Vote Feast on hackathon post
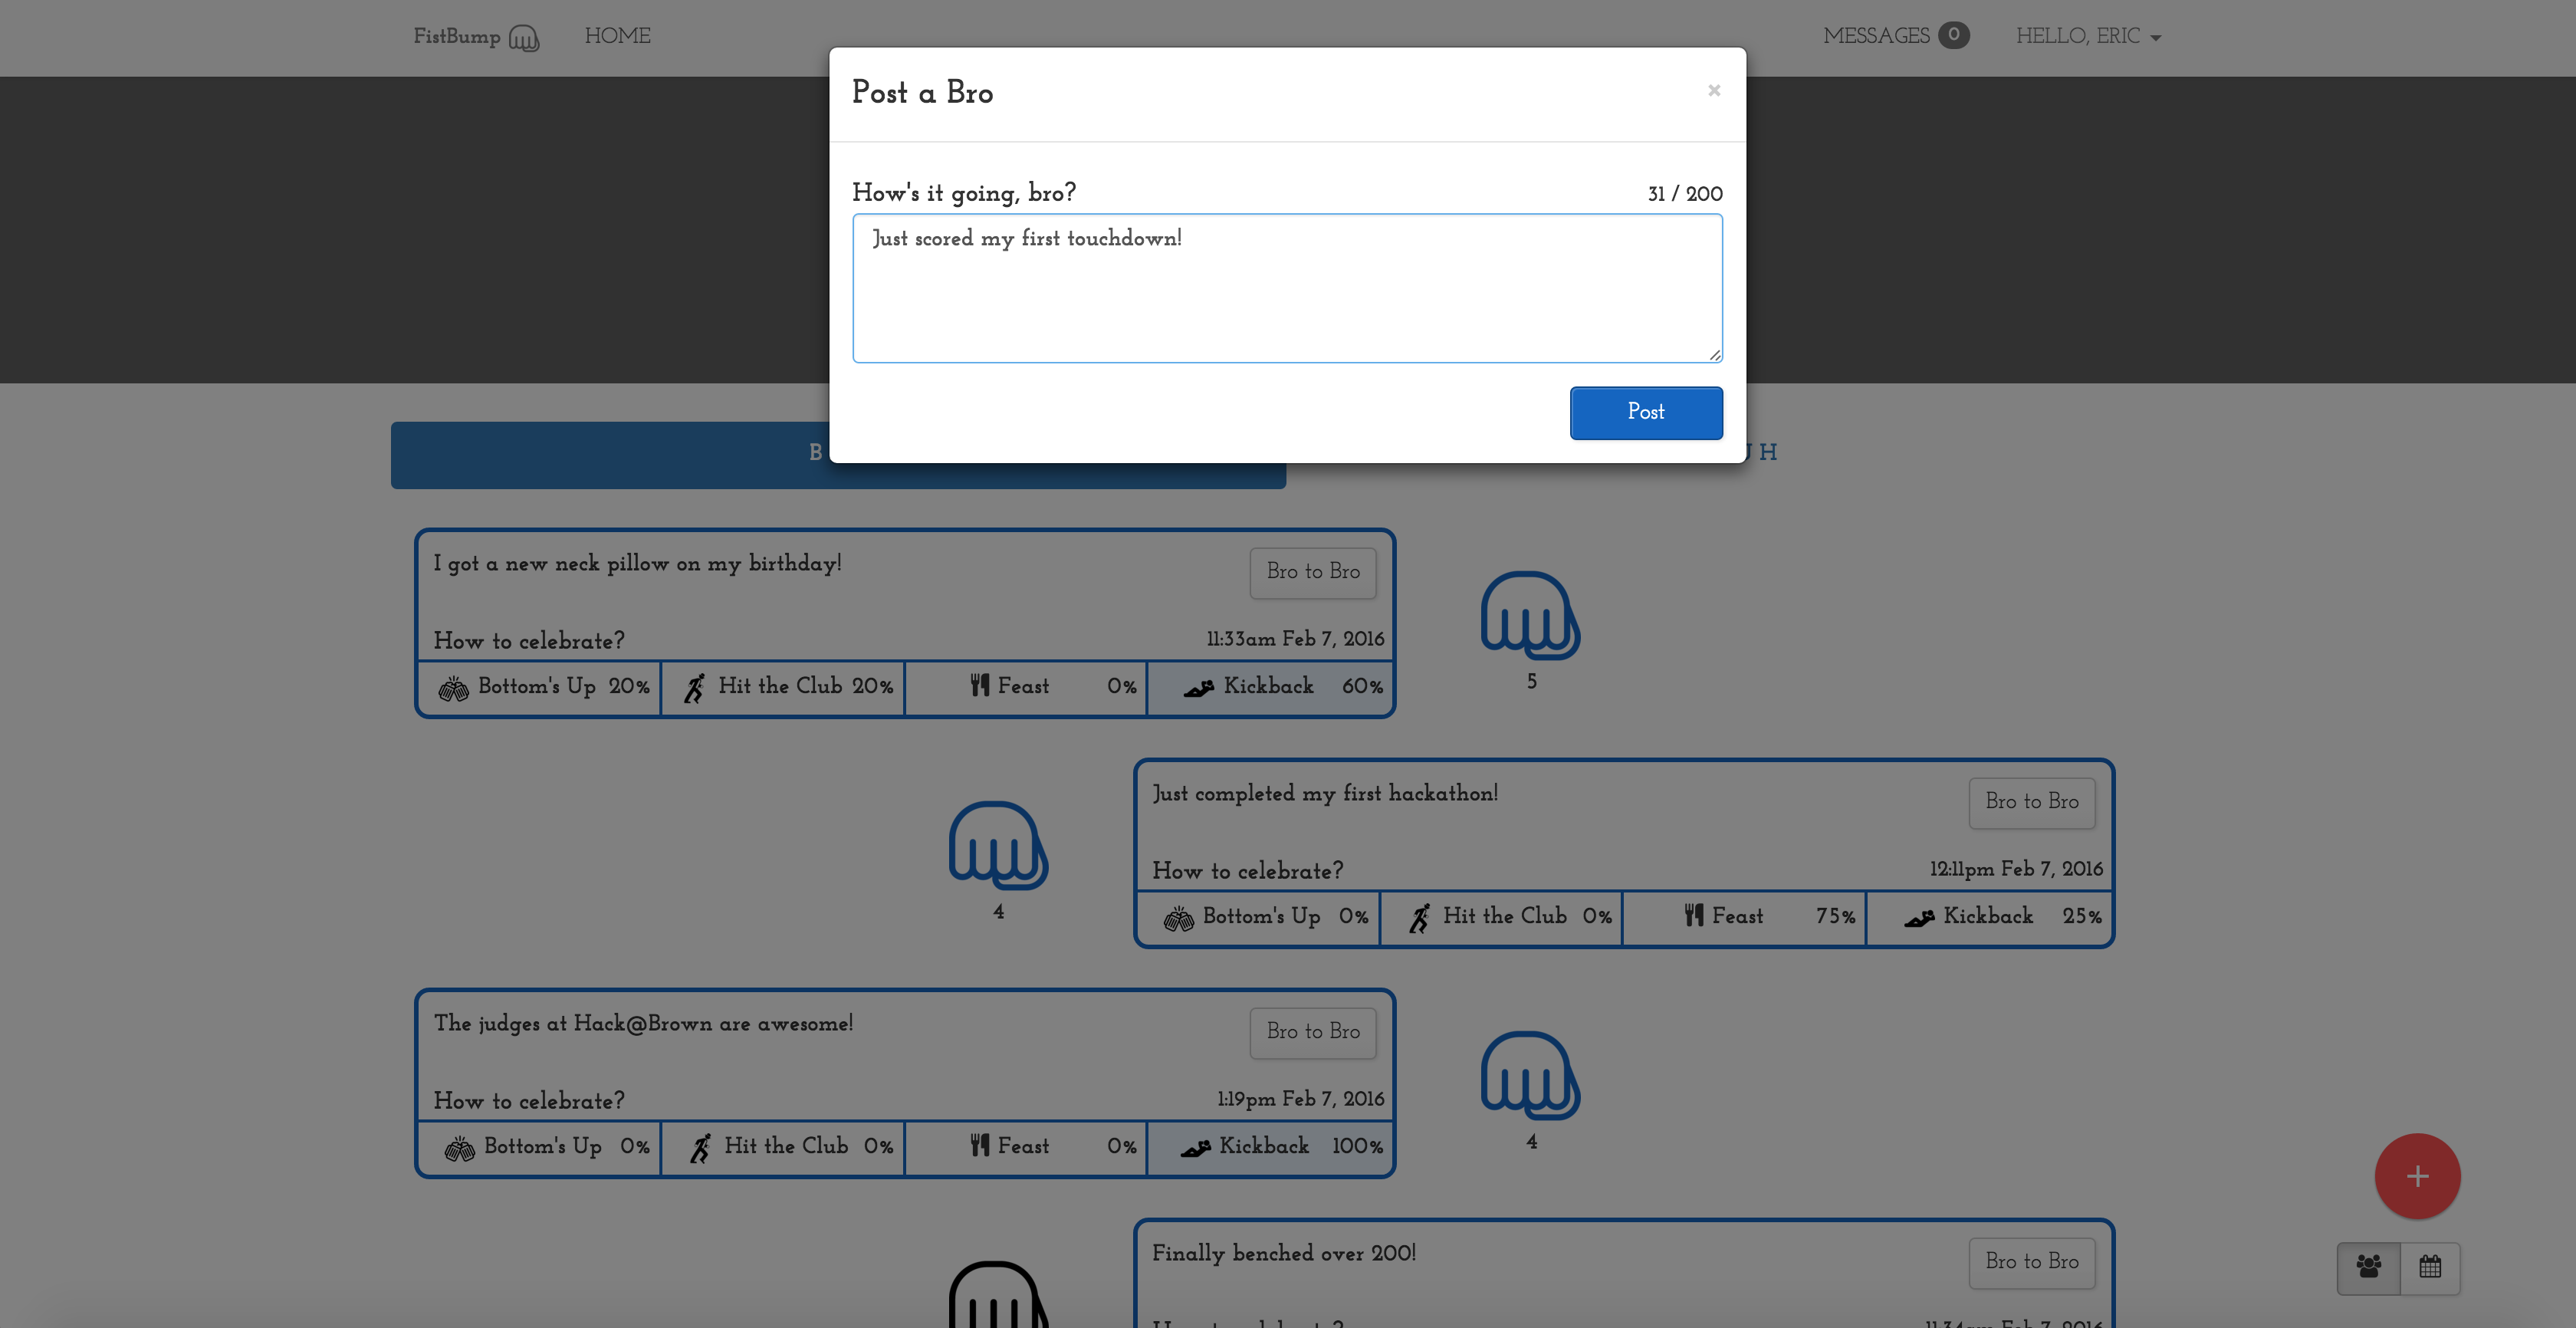Screen dimensions: 2576x1328 coord(1743,917)
